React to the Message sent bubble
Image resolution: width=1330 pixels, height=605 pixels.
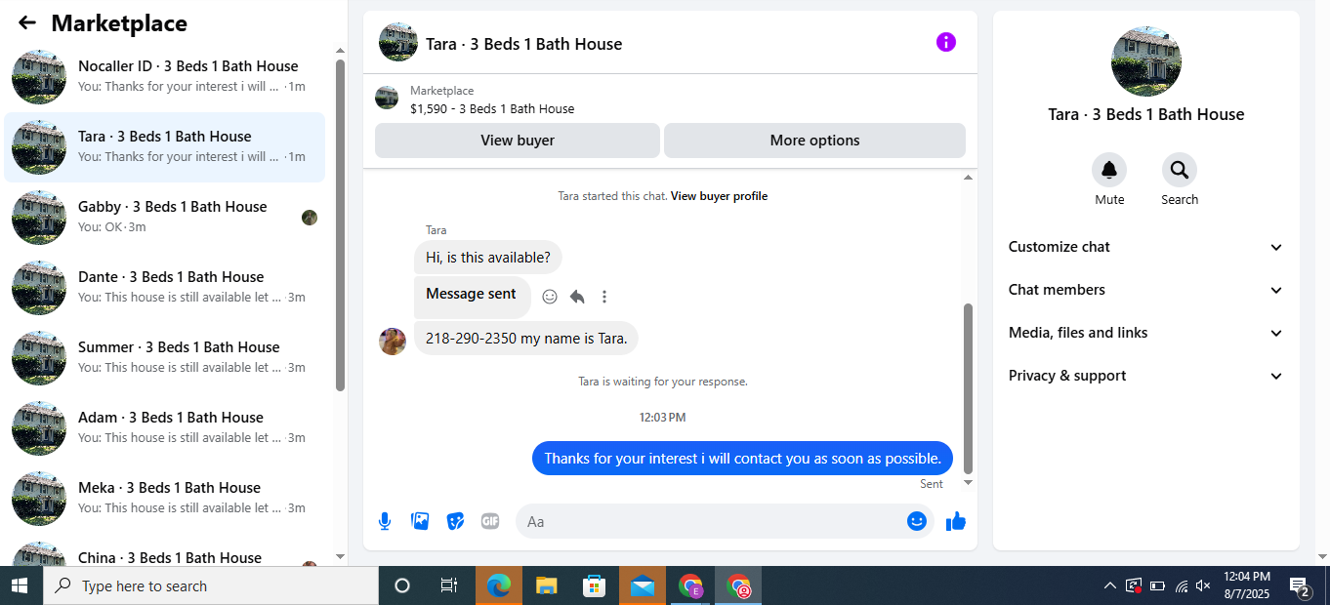tap(550, 297)
